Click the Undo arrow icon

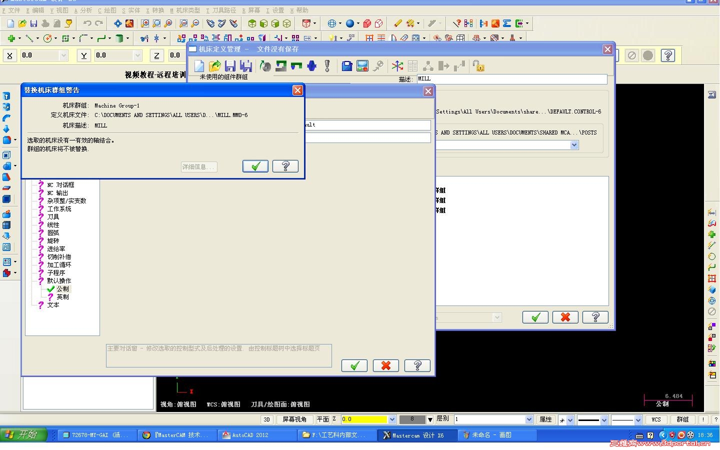[87, 23]
